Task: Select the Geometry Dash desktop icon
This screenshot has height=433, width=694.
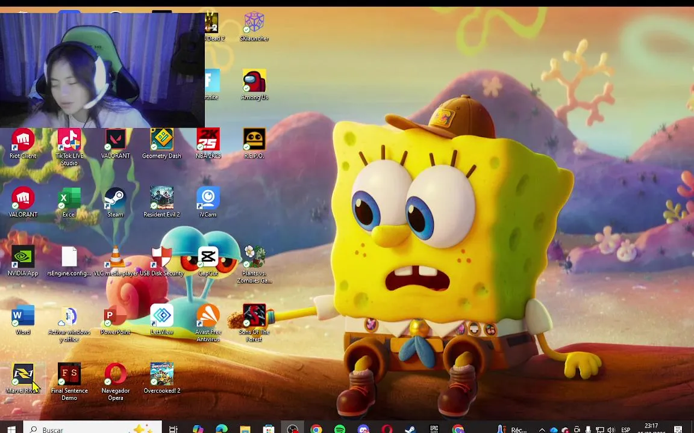Action: 161,144
